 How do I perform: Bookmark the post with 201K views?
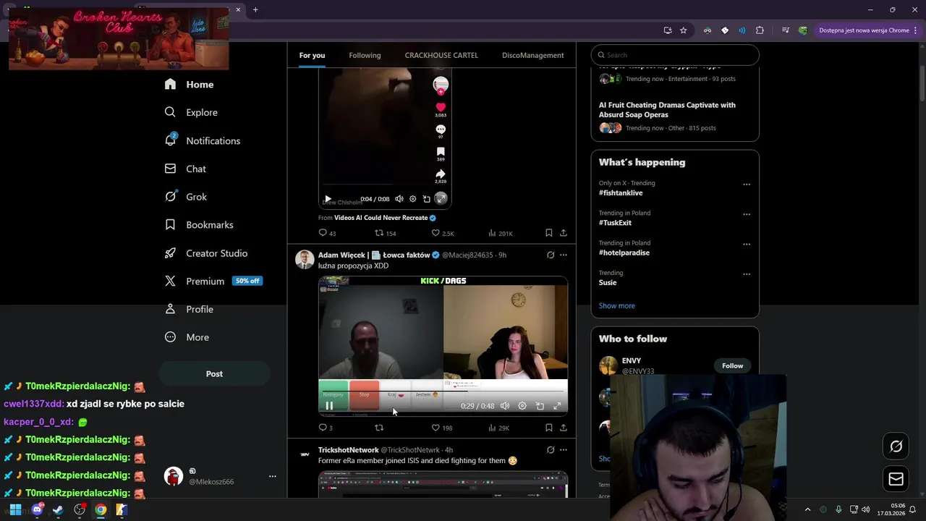click(548, 233)
